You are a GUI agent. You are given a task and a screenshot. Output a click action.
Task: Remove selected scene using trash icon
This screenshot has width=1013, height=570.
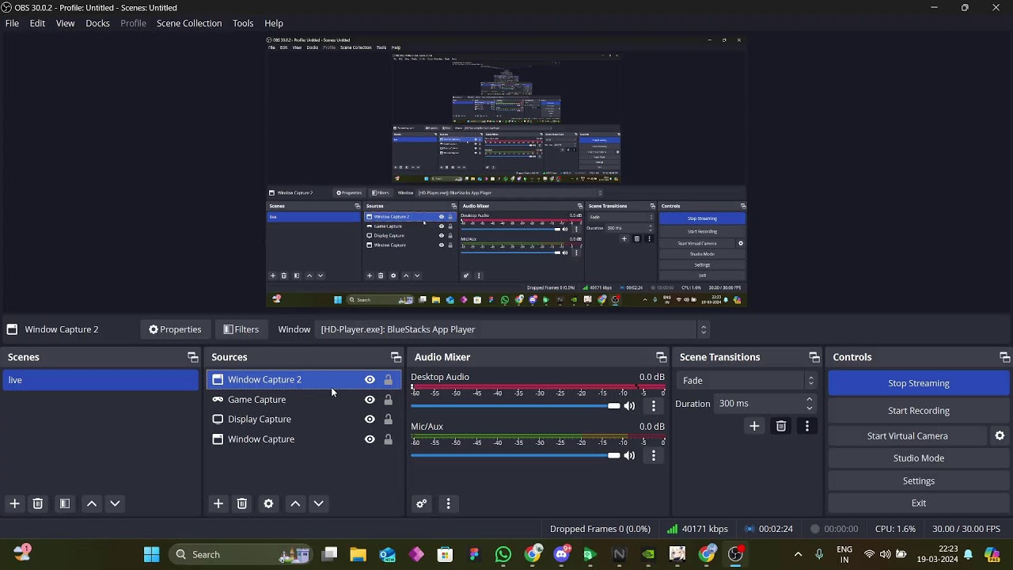(37, 503)
